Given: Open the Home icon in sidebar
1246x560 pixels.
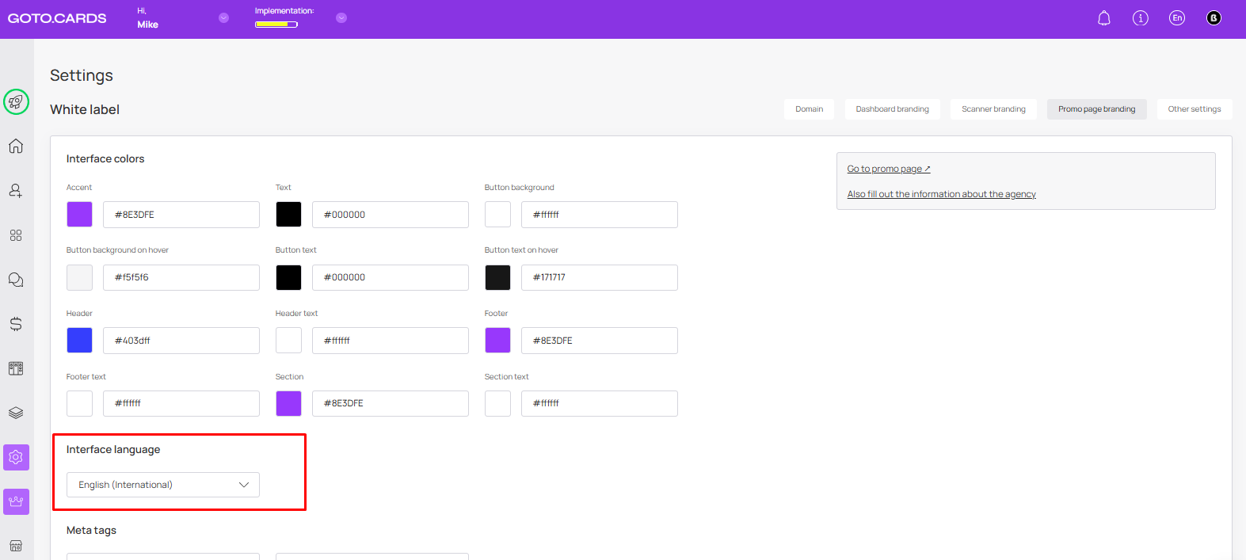Looking at the screenshot, I should (x=16, y=147).
